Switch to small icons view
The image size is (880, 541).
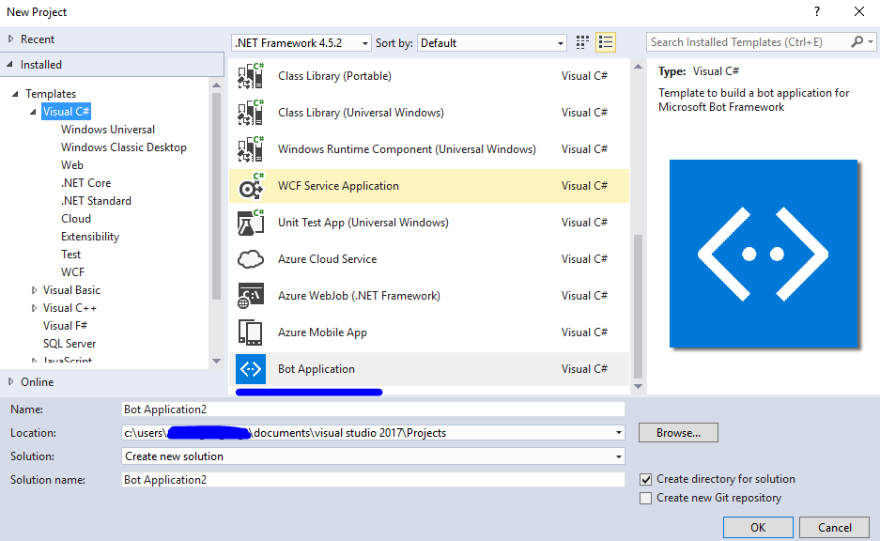tap(582, 42)
